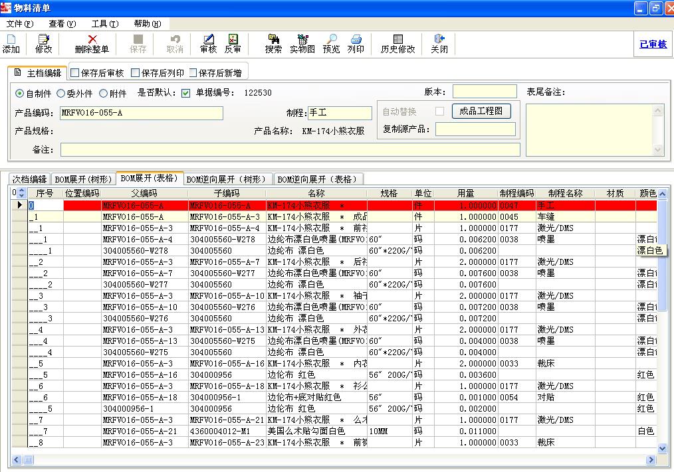Click the 子编码 column header

coord(227,193)
